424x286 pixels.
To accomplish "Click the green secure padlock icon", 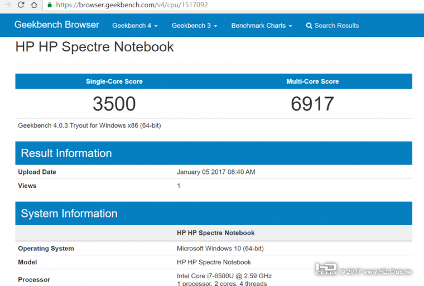I will (x=50, y=5).
